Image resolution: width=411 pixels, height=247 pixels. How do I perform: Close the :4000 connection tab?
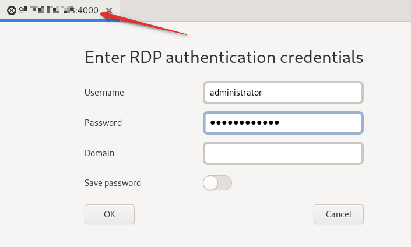coord(109,10)
